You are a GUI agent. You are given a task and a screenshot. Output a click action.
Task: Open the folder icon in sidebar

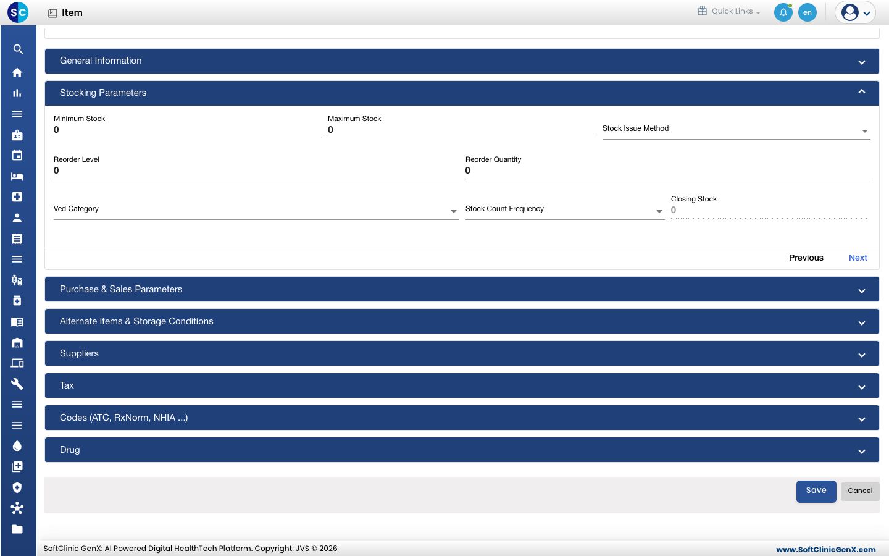click(17, 529)
